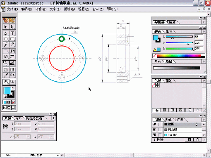Select the Blend tool

click(6, 63)
